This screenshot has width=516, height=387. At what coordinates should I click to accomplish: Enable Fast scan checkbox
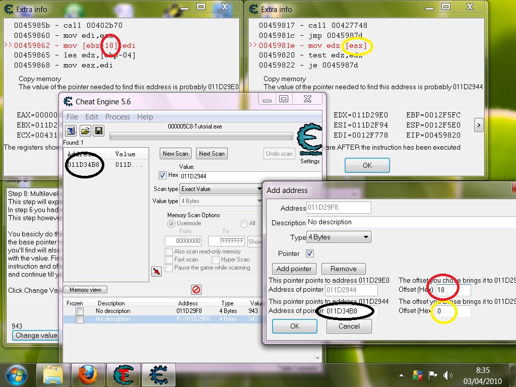point(169,260)
